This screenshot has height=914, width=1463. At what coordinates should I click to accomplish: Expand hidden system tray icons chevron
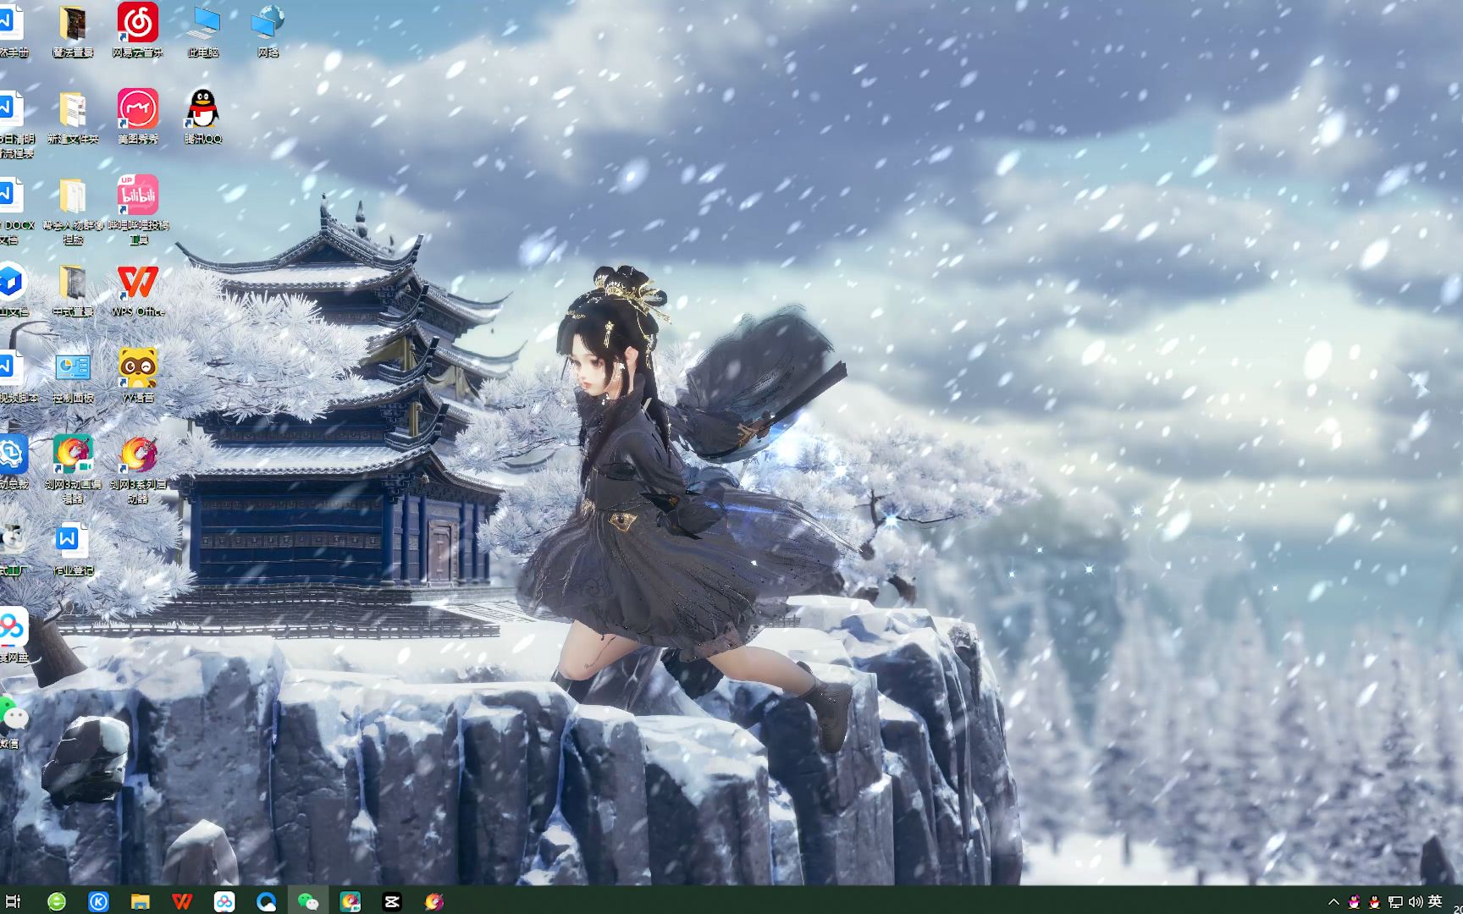1333,902
